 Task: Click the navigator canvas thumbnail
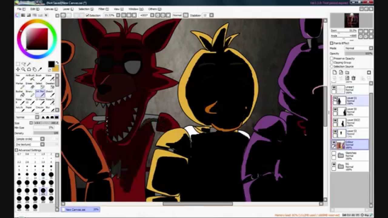352,21
